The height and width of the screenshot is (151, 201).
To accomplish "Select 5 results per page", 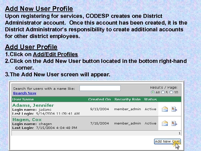I will (163, 92).
